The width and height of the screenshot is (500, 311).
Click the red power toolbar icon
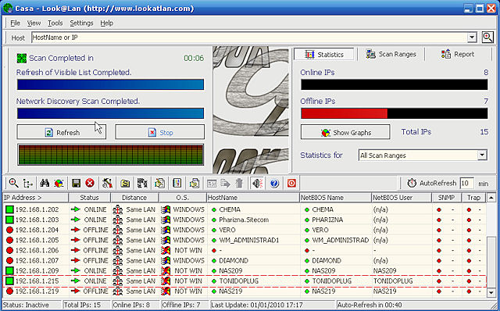tap(291, 183)
